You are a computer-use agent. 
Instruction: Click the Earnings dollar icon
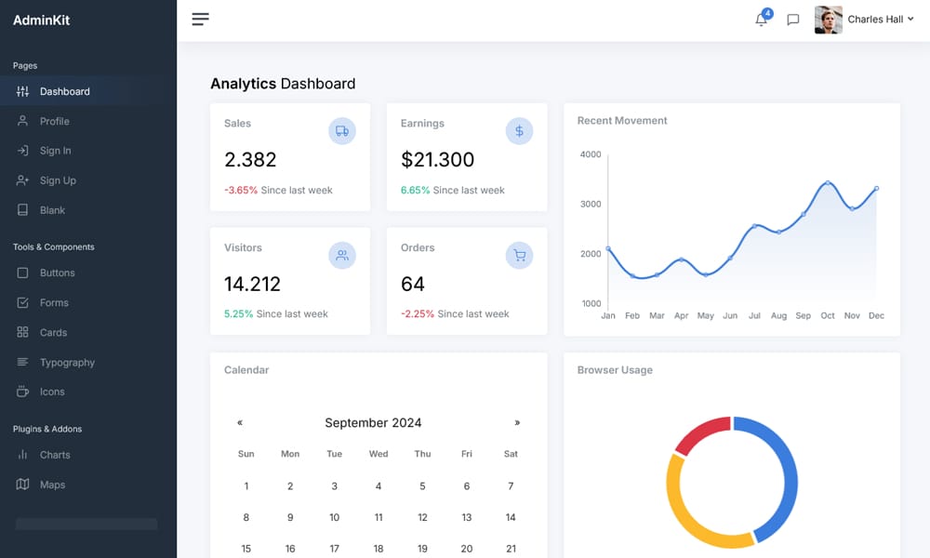click(519, 130)
